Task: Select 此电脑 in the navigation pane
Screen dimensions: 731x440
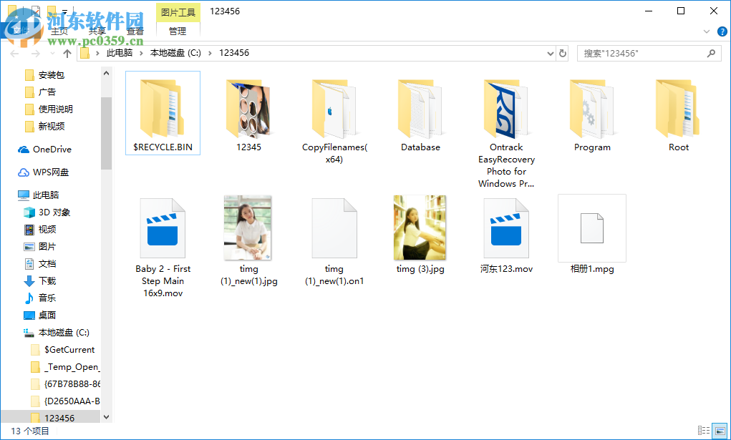Action: (x=38, y=195)
